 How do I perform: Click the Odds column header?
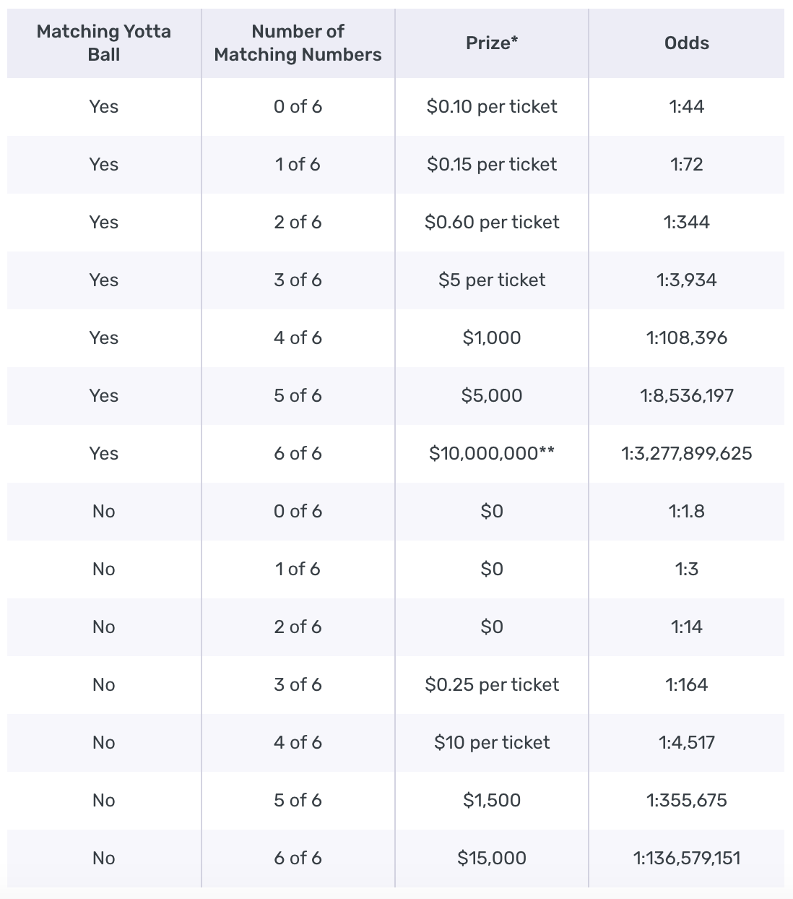687,43
